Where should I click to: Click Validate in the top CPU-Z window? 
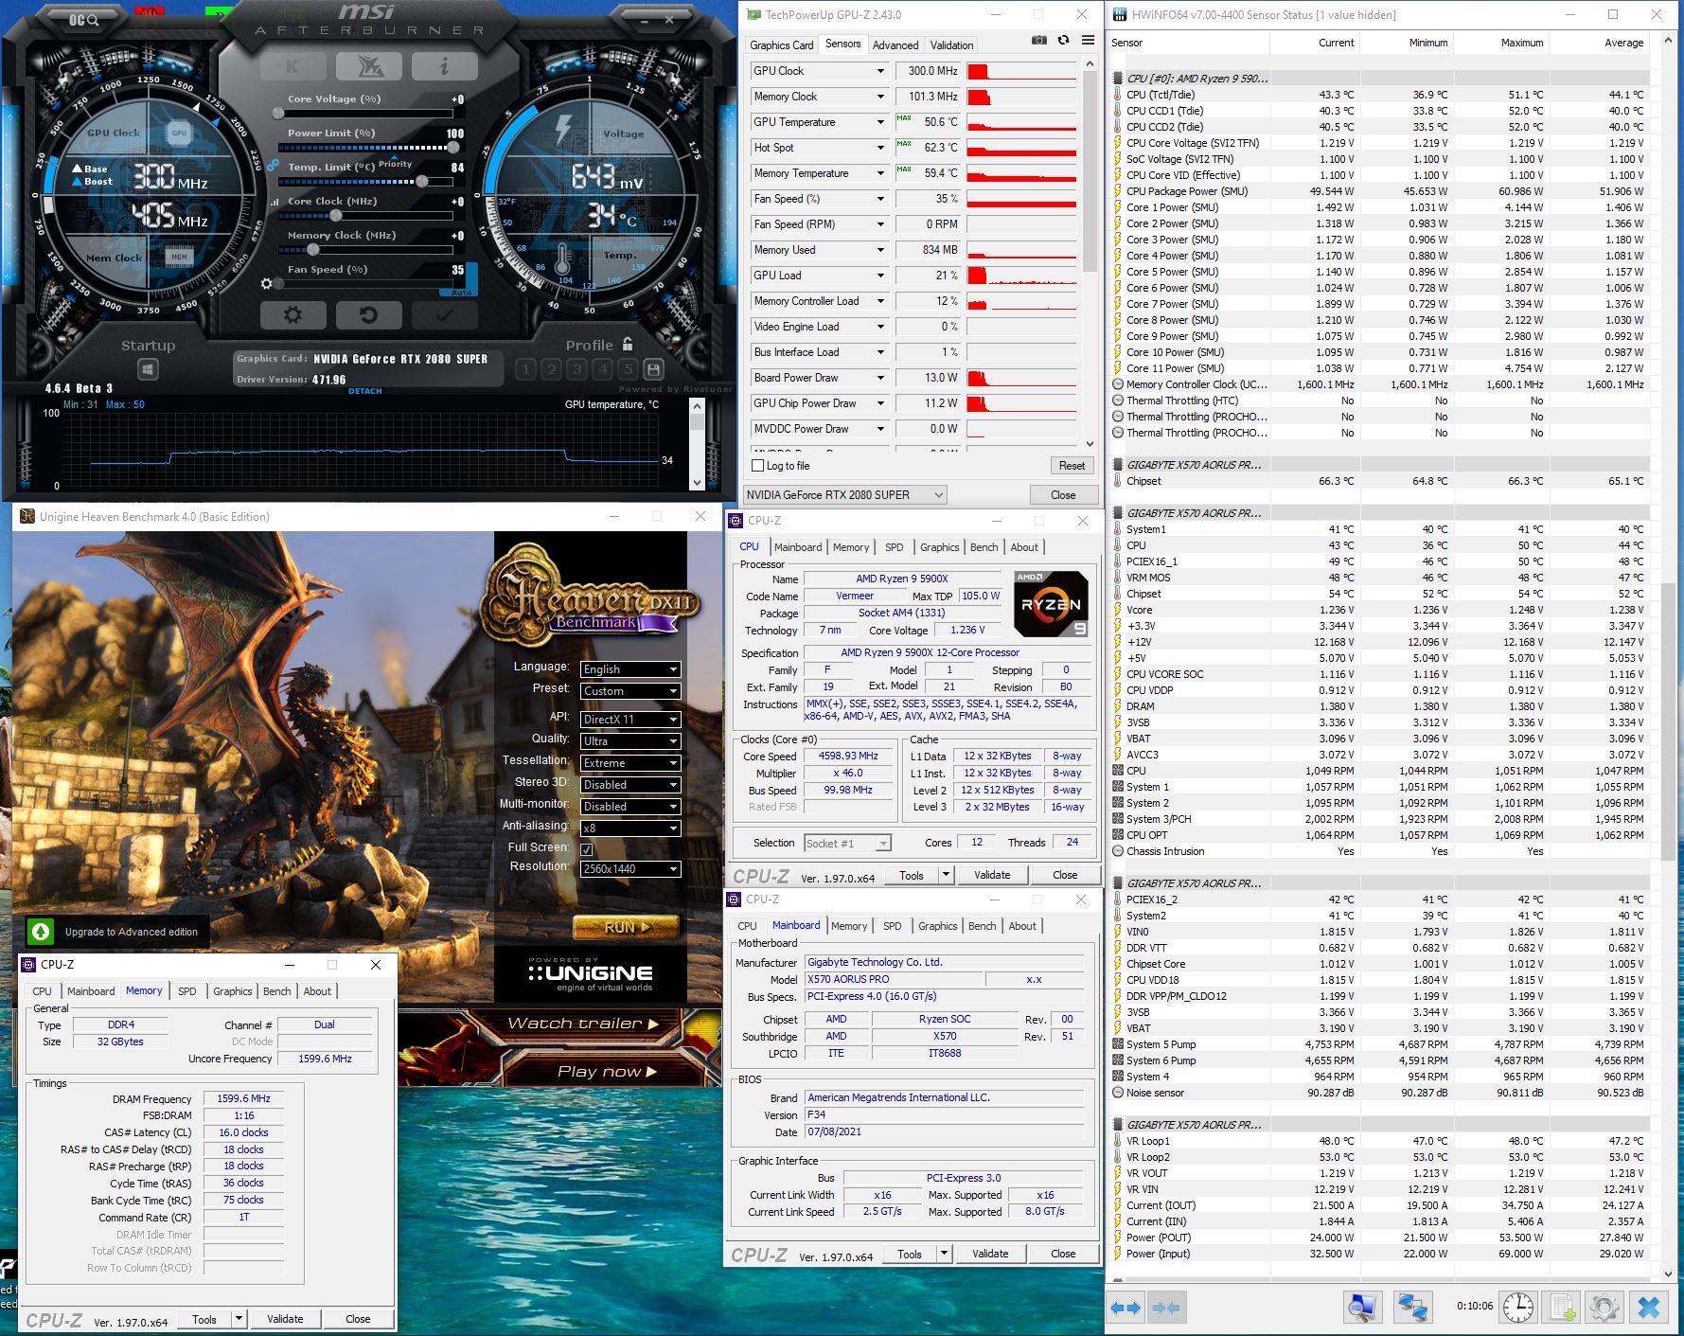[x=992, y=875]
